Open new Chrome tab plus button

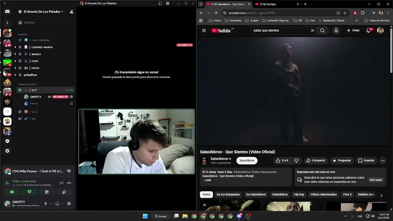(305, 4)
